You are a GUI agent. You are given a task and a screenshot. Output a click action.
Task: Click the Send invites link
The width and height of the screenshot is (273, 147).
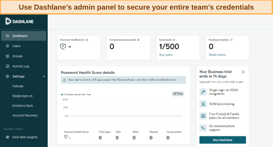coord(217,55)
